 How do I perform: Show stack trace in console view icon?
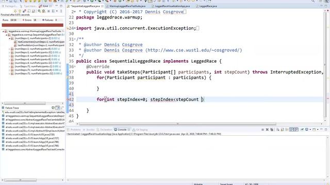coord(53,108)
